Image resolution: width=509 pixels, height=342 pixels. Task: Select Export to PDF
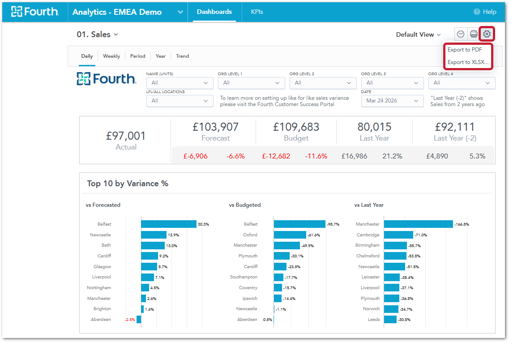[x=465, y=50]
